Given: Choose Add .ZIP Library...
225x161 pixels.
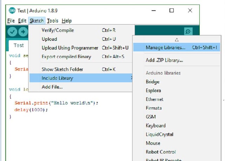Looking at the screenshot, I should click(176, 60).
